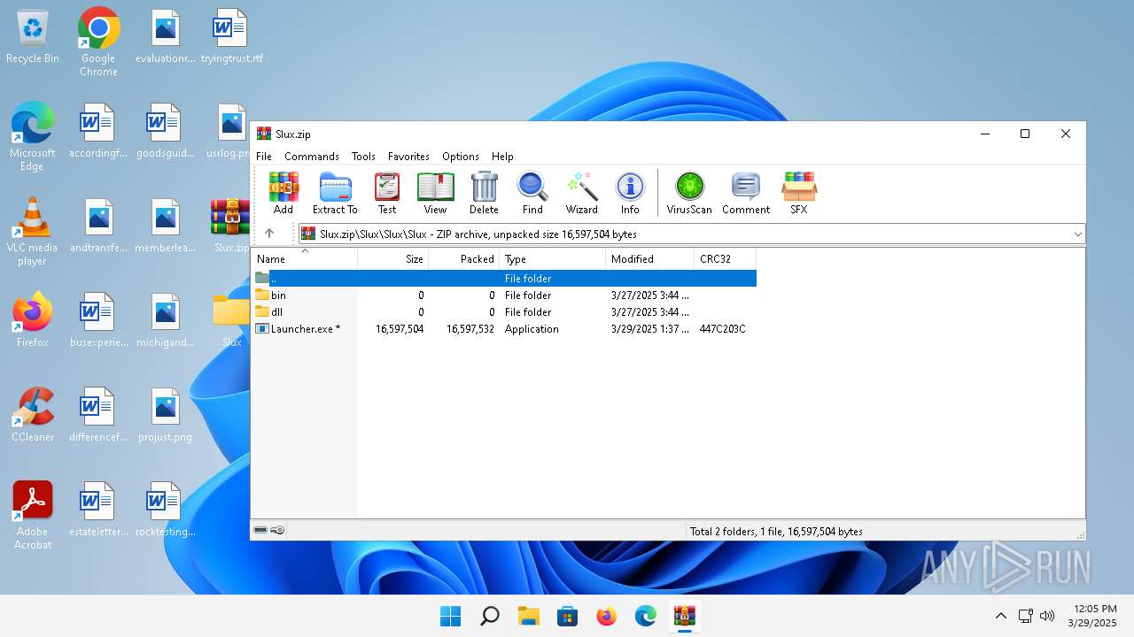Screen dimensions: 1134x637
Task: Click the Launcher.exe size 16,597,504
Action: [400, 329]
